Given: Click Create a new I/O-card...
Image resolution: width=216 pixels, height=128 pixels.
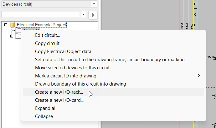Looking at the screenshot, I should pos(59,100).
